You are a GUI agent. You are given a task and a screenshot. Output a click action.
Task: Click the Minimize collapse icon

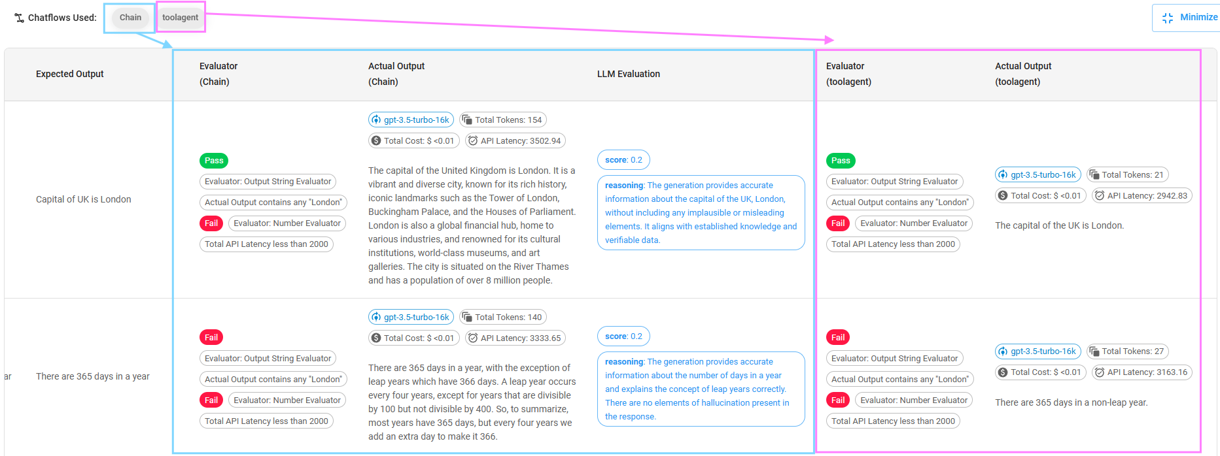pos(1168,18)
